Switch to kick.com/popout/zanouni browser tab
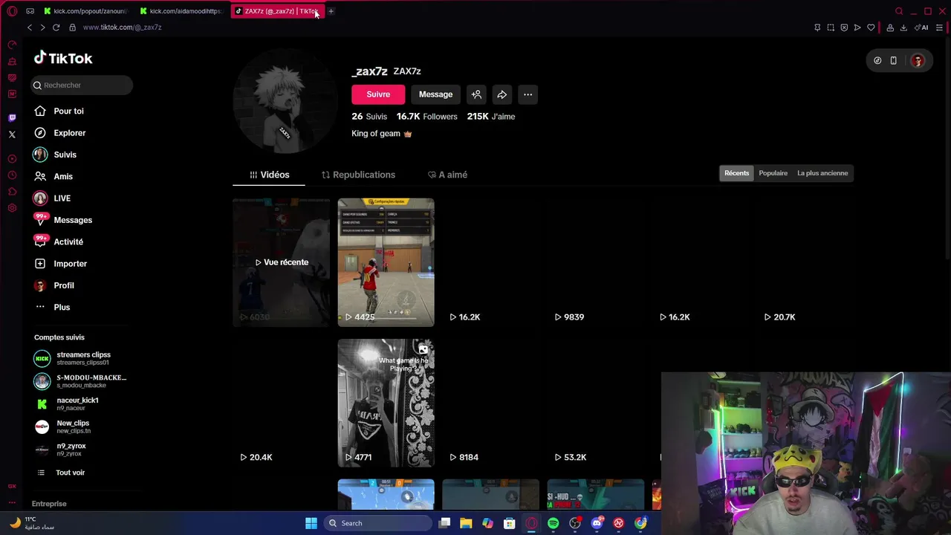Viewport: 951px width, 535px height. click(x=88, y=11)
